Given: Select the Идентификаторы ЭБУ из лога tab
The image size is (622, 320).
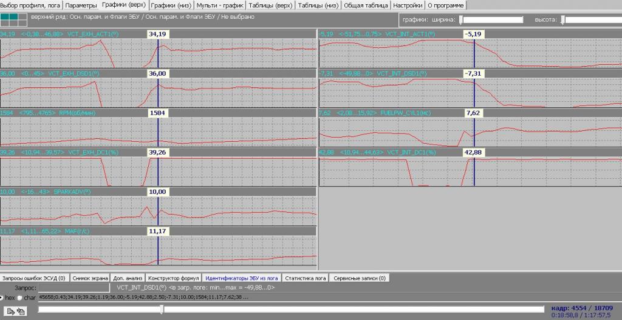Looking at the screenshot, I should pos(242,278).
